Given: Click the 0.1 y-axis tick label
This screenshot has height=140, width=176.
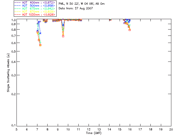Looking at the screenshot, I should click(13, 126).
